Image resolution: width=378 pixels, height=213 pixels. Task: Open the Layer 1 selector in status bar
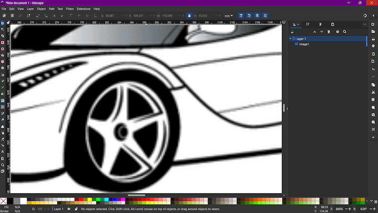(58, 209)
